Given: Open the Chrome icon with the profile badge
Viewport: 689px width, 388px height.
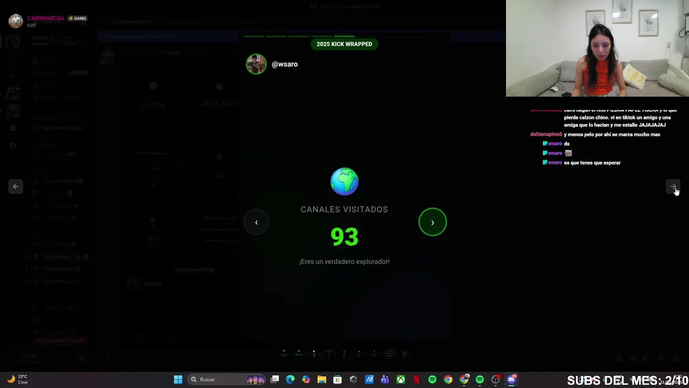Looking at the screenshot, I should [x=464, y=379].
